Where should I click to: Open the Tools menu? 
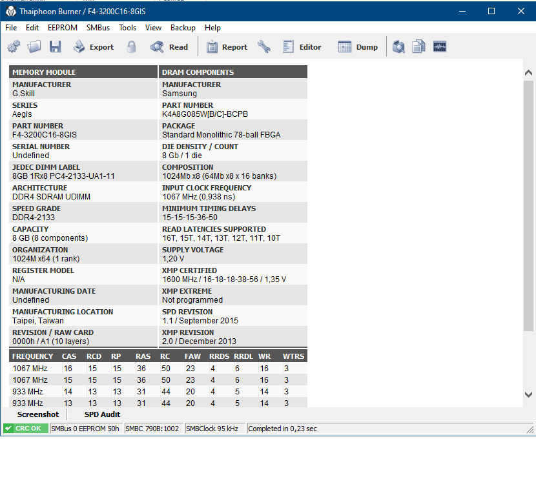(127, 28)
